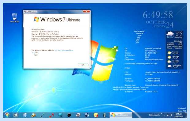Screen dimensions: 190x121
Task: Select the Sunday forecast row
Action: click(x=173, y=53)
